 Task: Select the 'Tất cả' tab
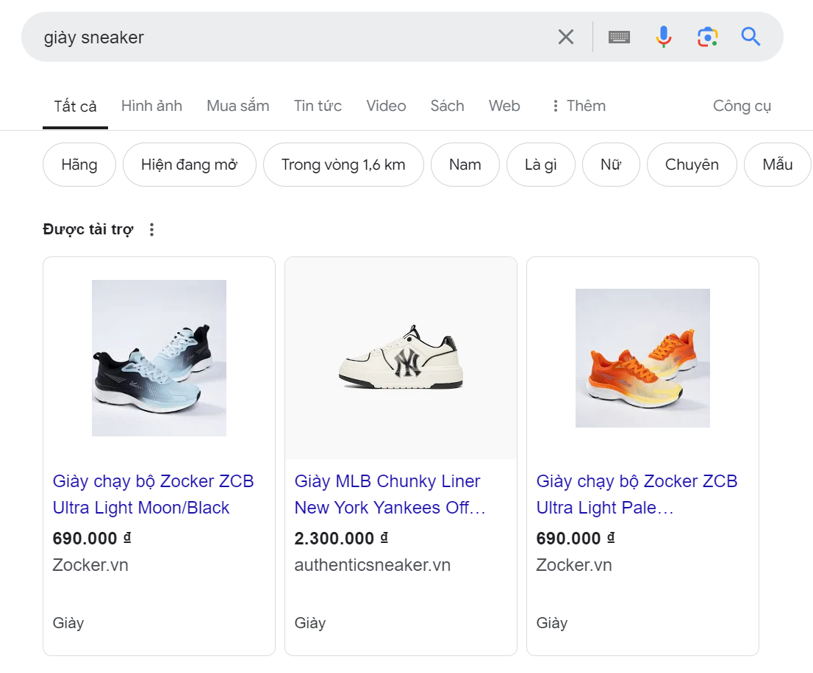pos(75,107)
